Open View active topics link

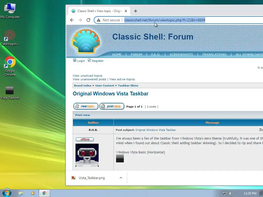click(122, 79)
